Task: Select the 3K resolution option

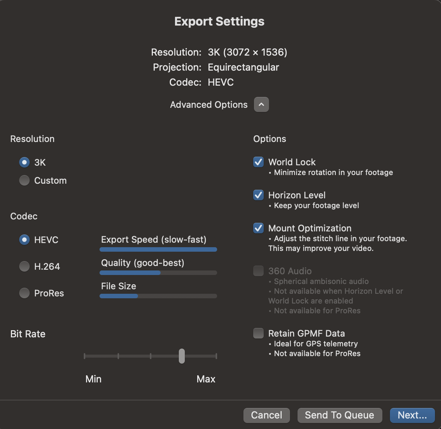Action: coord(24,162)
